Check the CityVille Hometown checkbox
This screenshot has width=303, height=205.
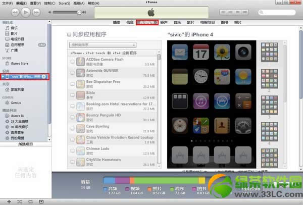tap(72, 162)
